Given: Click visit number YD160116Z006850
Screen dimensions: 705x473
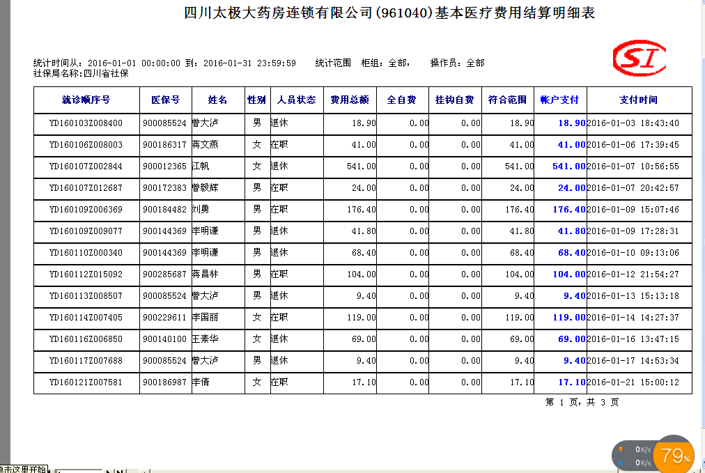Looking at the screenshot, I should click(x=86, y=339).
